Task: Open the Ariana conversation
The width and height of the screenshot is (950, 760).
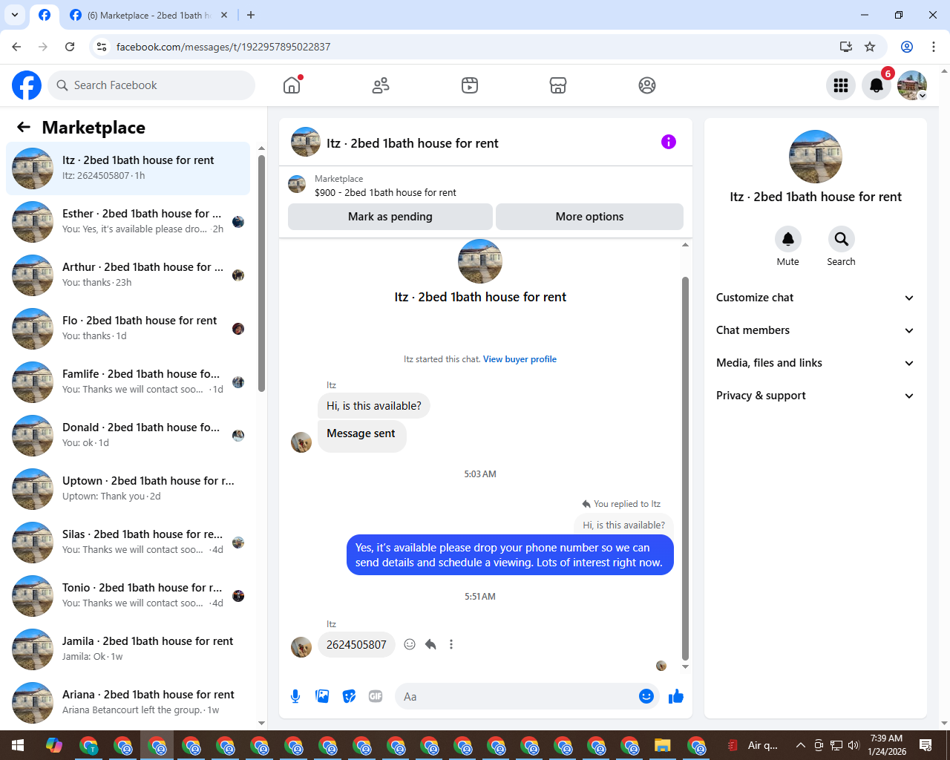Action: [128, 703]
